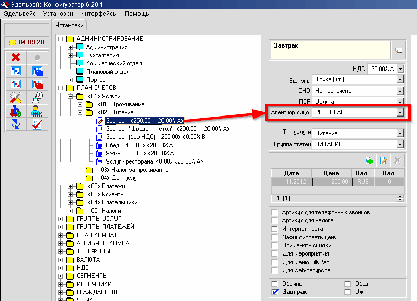Open the 'Агент(юр.лицо)' РЕСТОРАН dropdown

tap(400, 112)
